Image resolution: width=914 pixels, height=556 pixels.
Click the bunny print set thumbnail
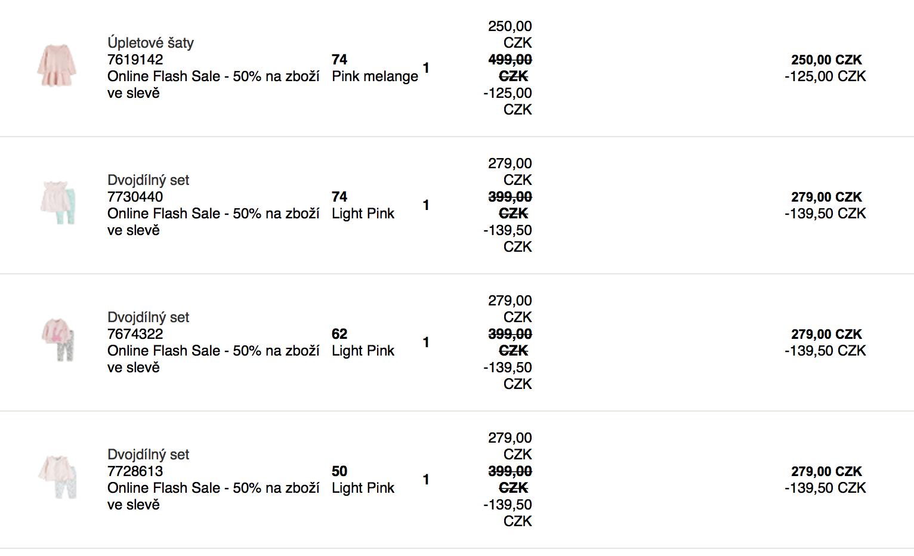[58, 340]
